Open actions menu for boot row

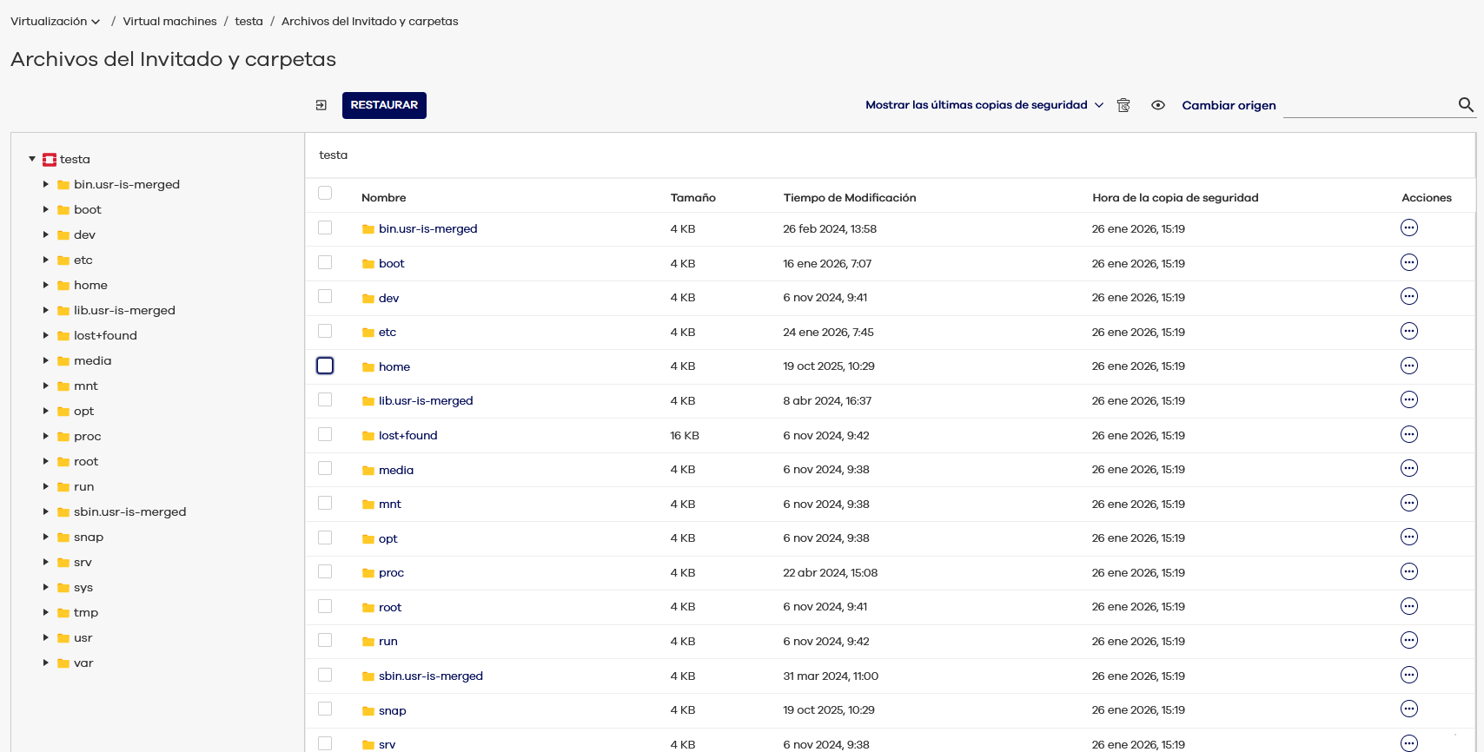pos(1409,262)
